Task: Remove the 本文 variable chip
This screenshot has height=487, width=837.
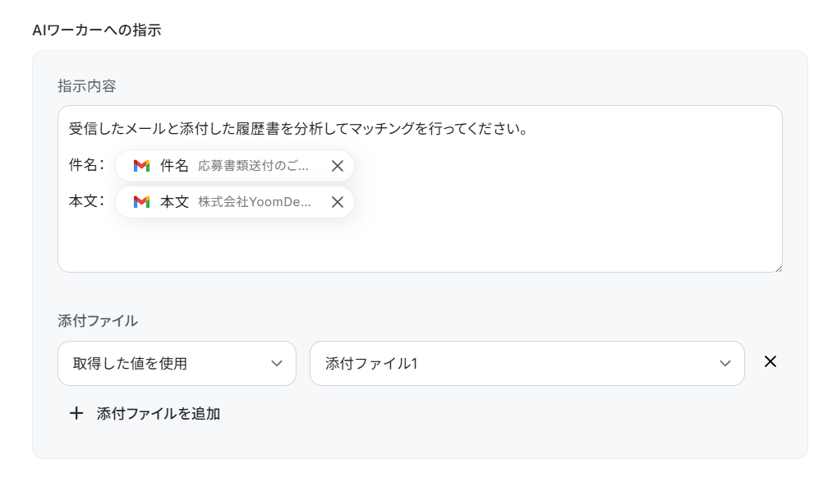Action: click(x=338, y=202)
